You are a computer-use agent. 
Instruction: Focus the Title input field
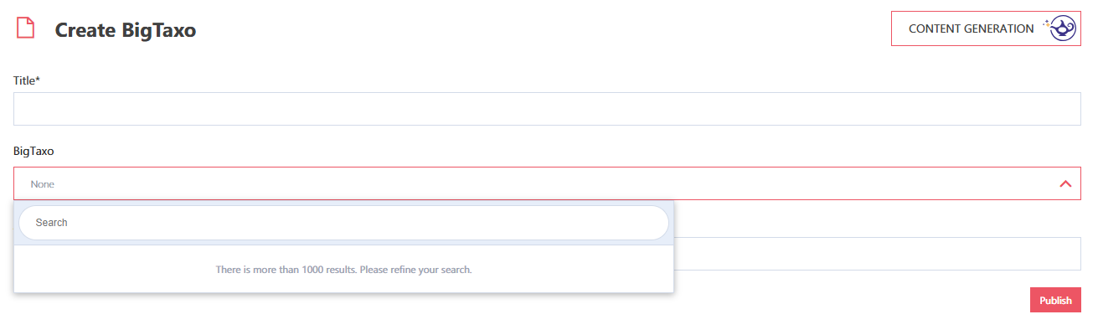[x=547, y=109]
